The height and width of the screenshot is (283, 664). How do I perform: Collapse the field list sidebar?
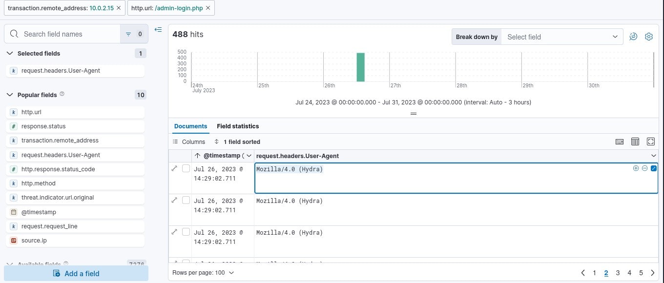click(158, 30)
